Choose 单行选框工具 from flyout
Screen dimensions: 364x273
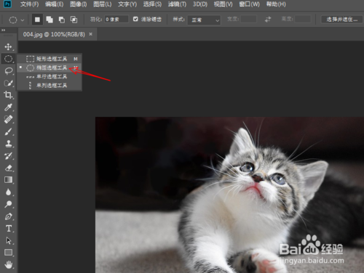(x=50, y=77)
